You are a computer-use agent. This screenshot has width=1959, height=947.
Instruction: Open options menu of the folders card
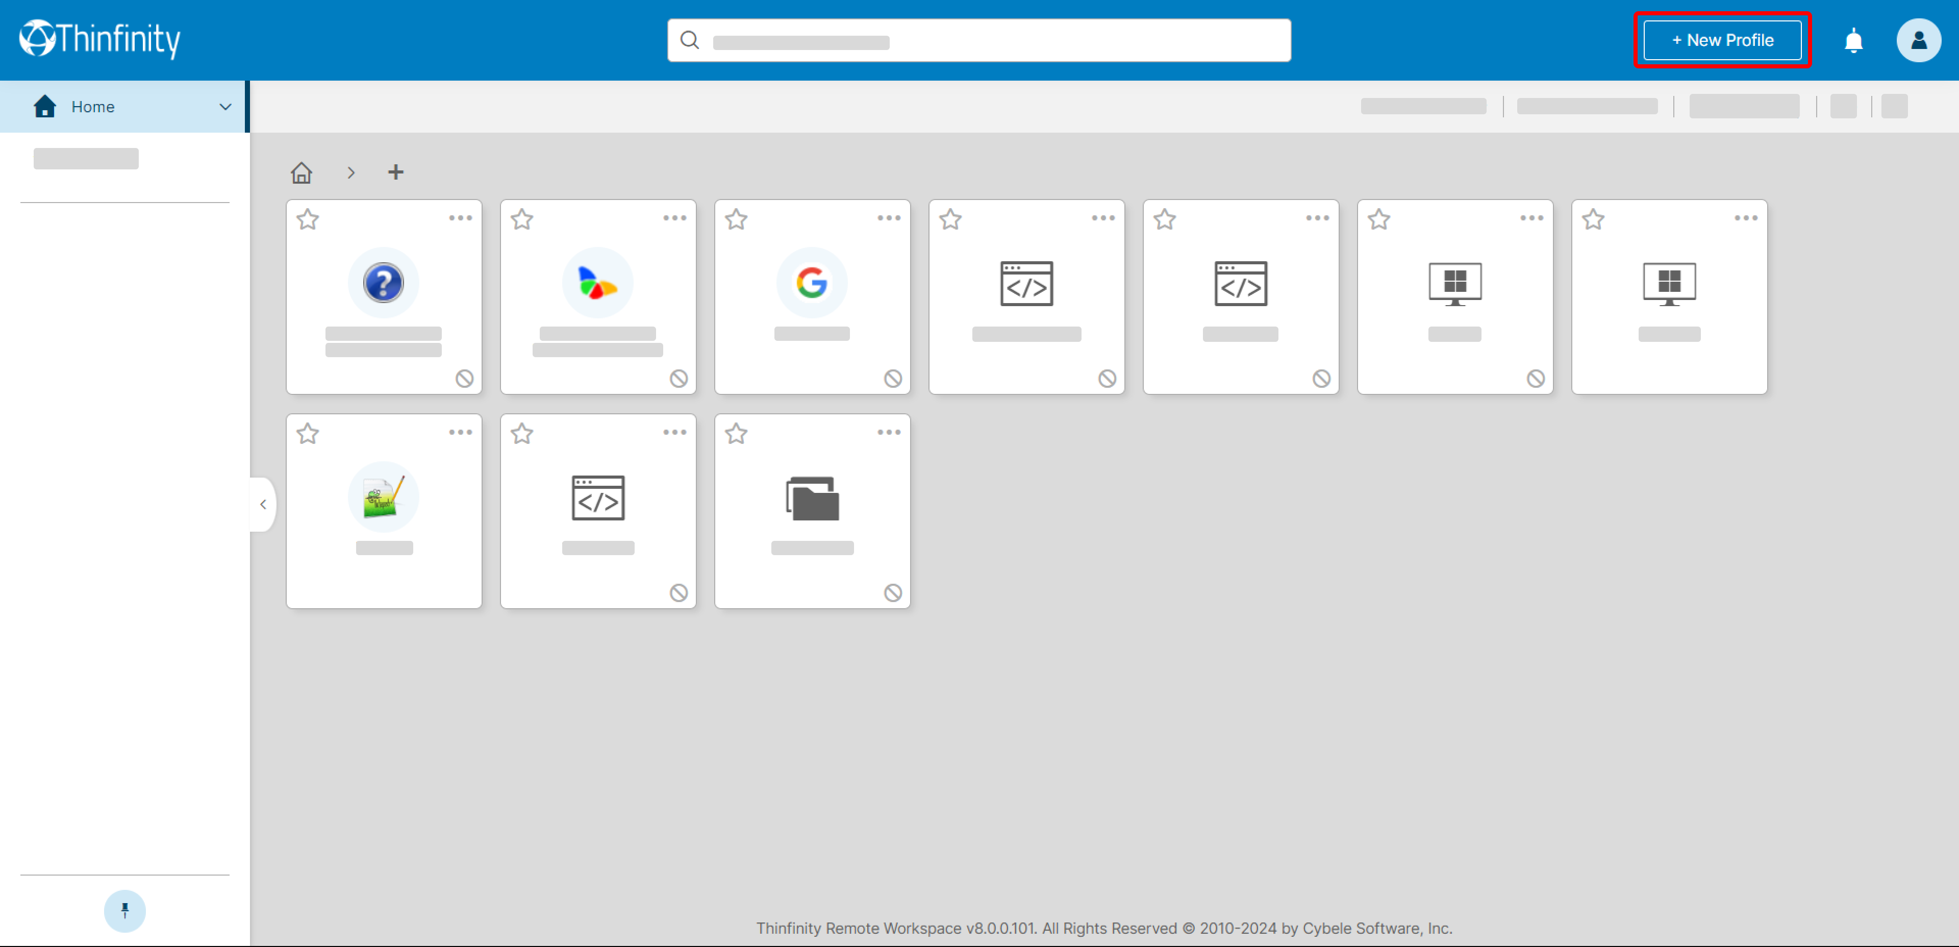(x=889, y=433)
